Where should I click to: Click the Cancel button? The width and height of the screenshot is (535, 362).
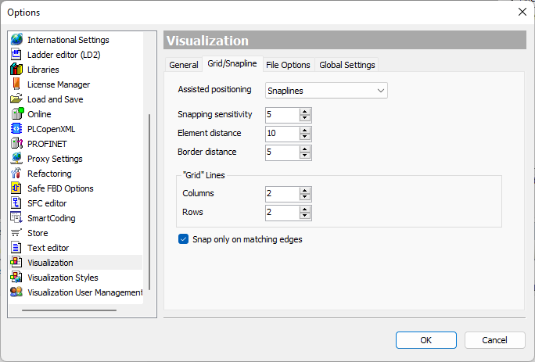pos(494,340)
